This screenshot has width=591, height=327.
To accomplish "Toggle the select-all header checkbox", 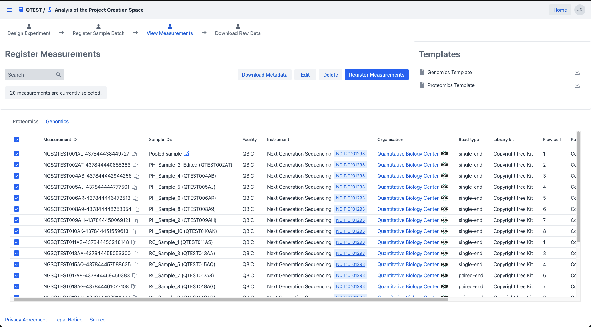I will tap(17, 140).
